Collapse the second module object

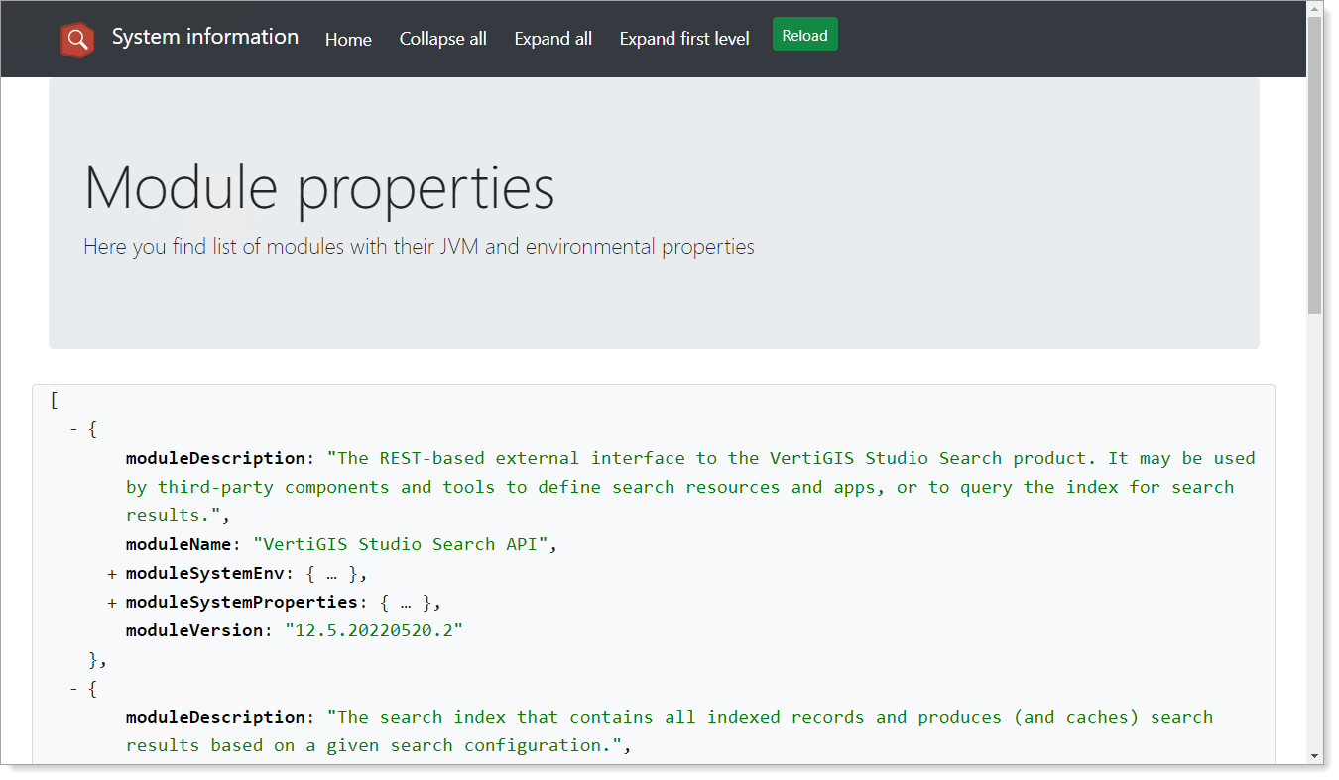tap(73, 689)
